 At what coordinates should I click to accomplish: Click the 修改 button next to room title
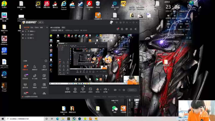tap(63, 27)
